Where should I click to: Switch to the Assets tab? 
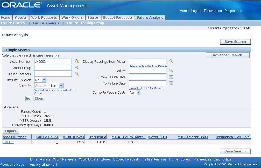click(21, 17)
